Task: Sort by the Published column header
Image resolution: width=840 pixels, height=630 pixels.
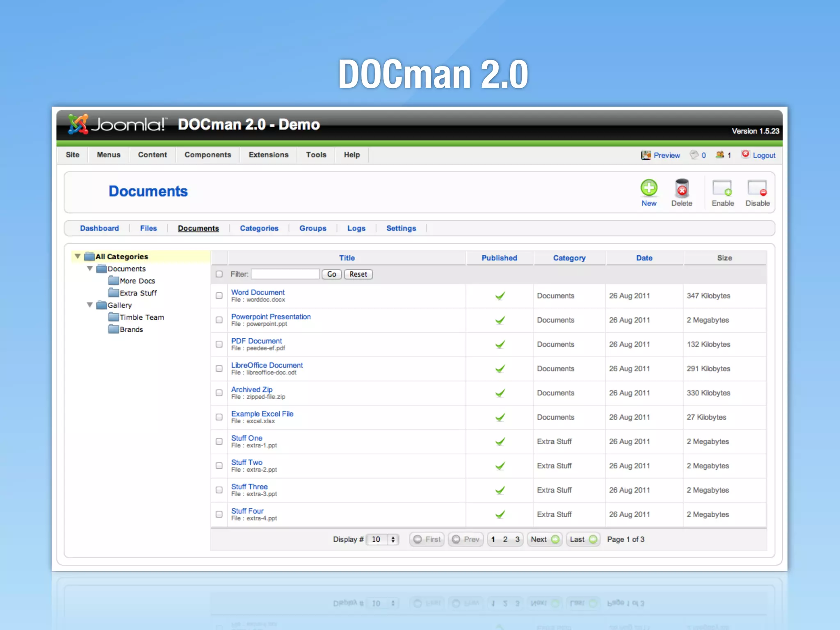Action: [499, 258]
